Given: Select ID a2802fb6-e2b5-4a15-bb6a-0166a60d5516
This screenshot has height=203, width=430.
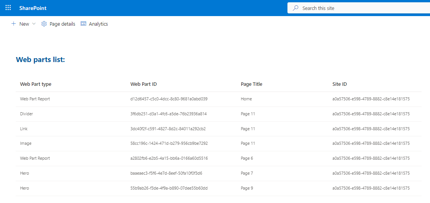Looking at the screenshot, I should [x=169, y=158].
